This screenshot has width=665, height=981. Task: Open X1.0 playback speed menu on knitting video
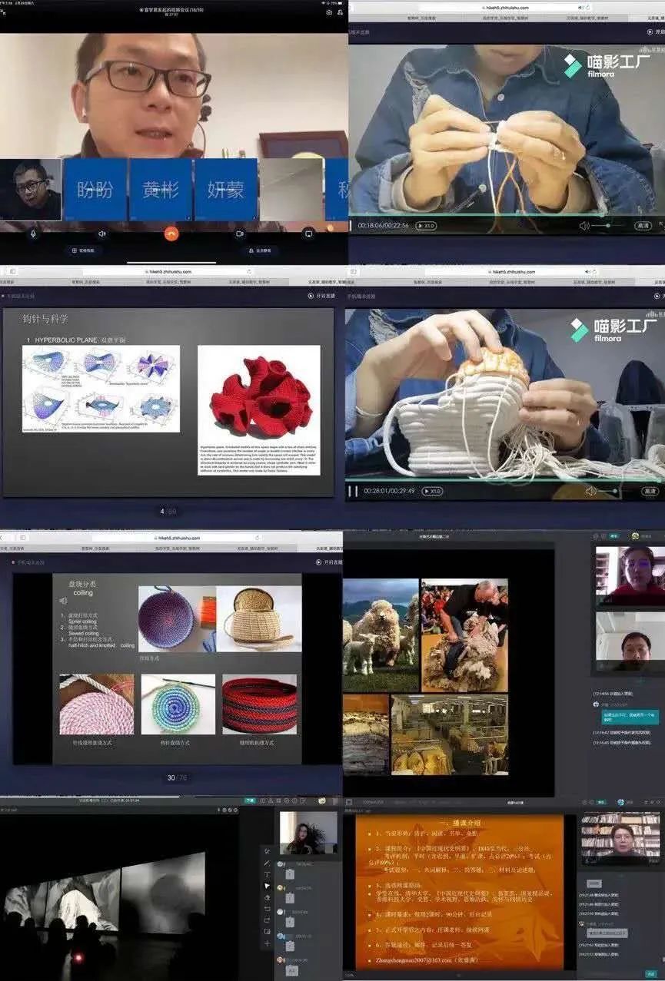[x=425, y=226]
